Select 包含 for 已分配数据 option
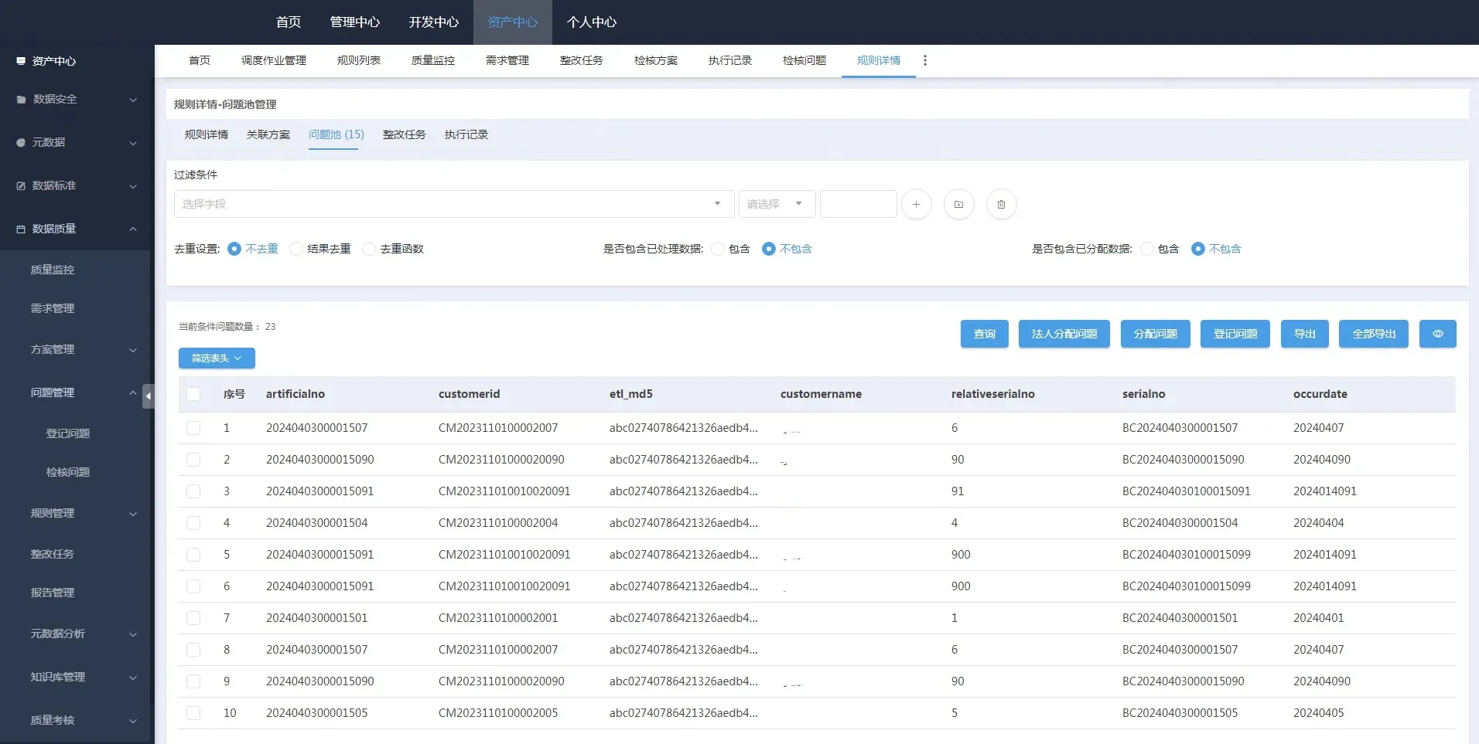Viewport: 1479px width, 744px height. click(1147, 249)
